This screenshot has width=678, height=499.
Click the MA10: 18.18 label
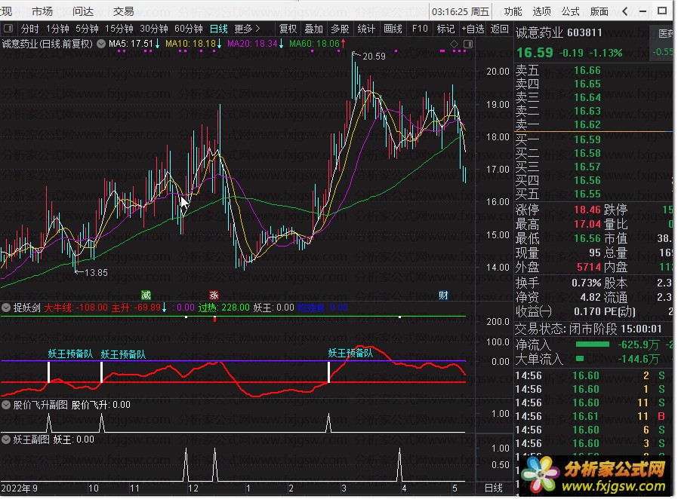click(191, 44)
